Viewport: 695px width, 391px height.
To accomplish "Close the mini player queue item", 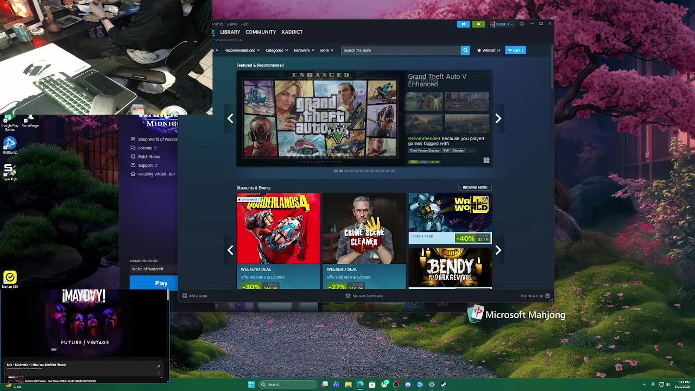I will (159, 366).
